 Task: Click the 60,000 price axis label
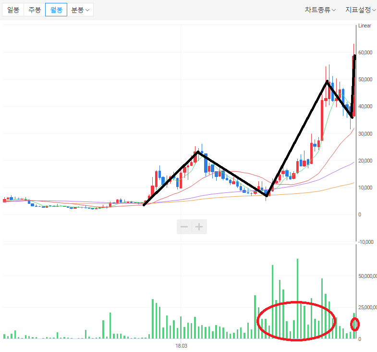pos(365,52)
